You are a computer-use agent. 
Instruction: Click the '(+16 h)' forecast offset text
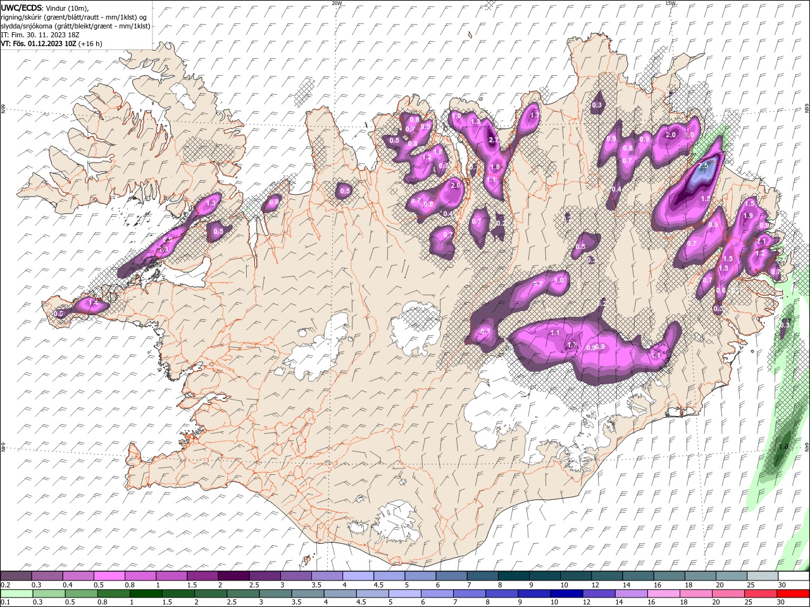[x=90, y=44]
